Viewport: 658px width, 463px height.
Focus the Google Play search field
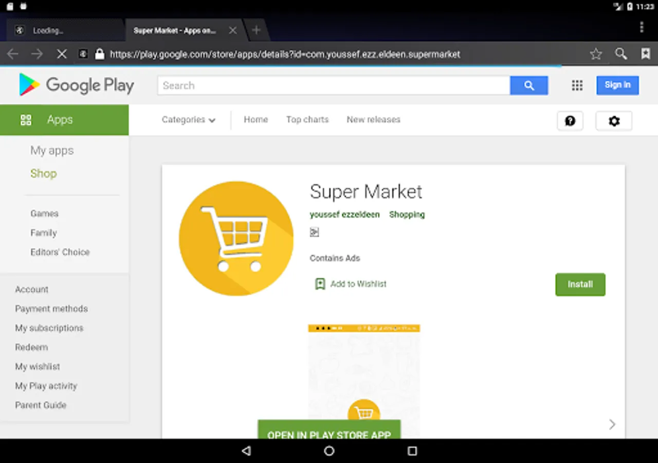coord(334,85)
